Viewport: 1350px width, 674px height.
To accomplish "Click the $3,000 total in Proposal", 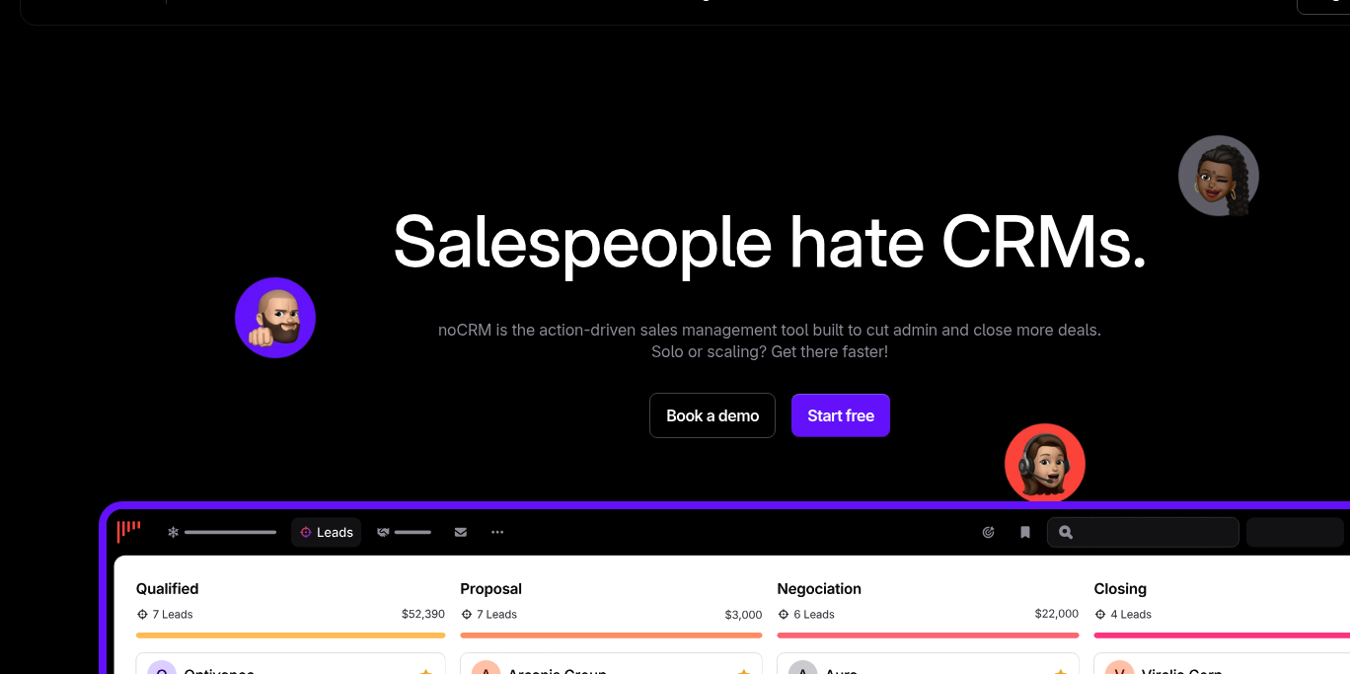I will (x=743, y=614).
